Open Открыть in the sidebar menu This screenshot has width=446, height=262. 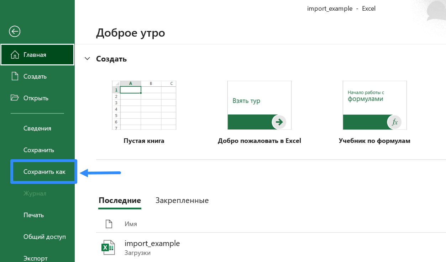pyautogui.click(x=37, y=98)
